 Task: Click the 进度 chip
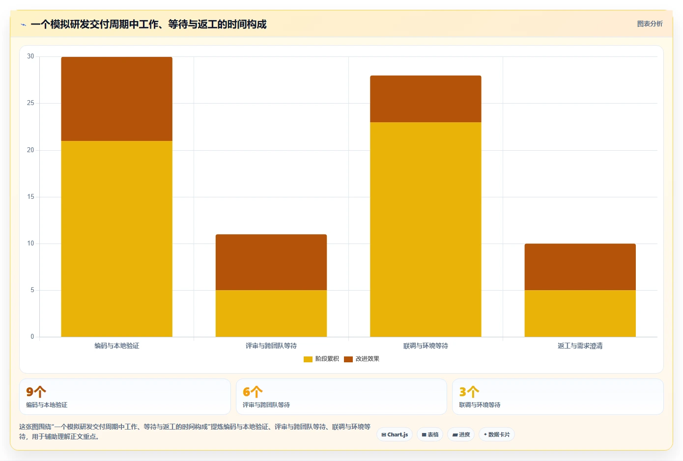click(461, 434)
